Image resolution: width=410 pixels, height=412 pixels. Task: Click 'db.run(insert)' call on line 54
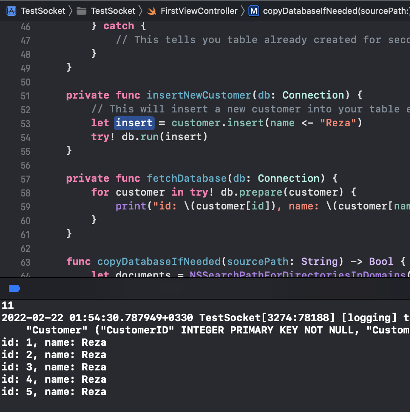(165, 137)
